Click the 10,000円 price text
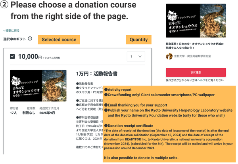The height and width of the screenshot is (164, 238). (x=30, y=57)
